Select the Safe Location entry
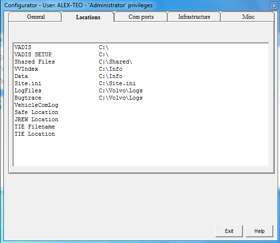The image size is (280, 243). (x=141, y=112)
